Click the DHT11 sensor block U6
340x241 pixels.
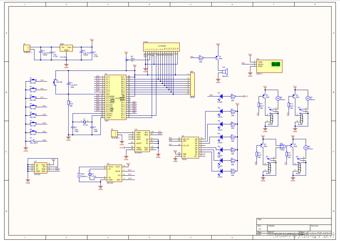tap(269, 67)
